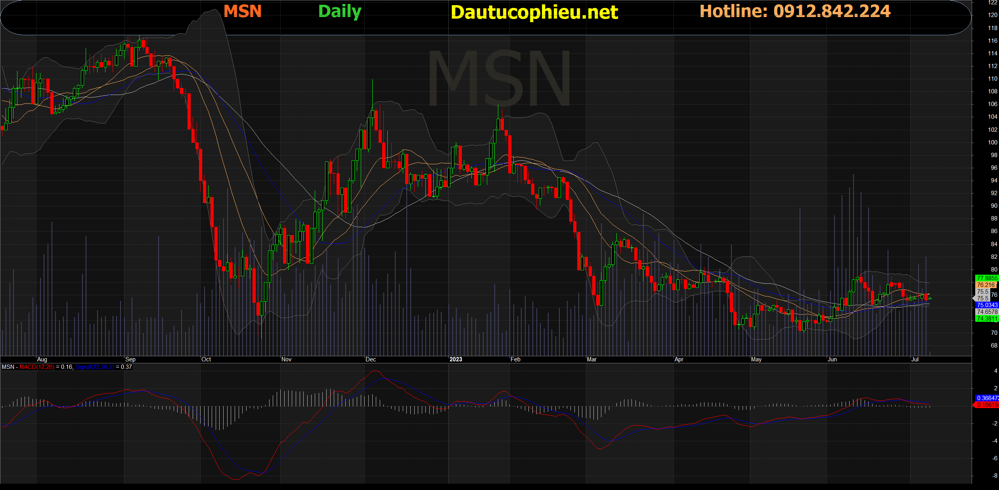Click the -4 MACD axis label
The image size is (999, 490).
pos(995,441)
